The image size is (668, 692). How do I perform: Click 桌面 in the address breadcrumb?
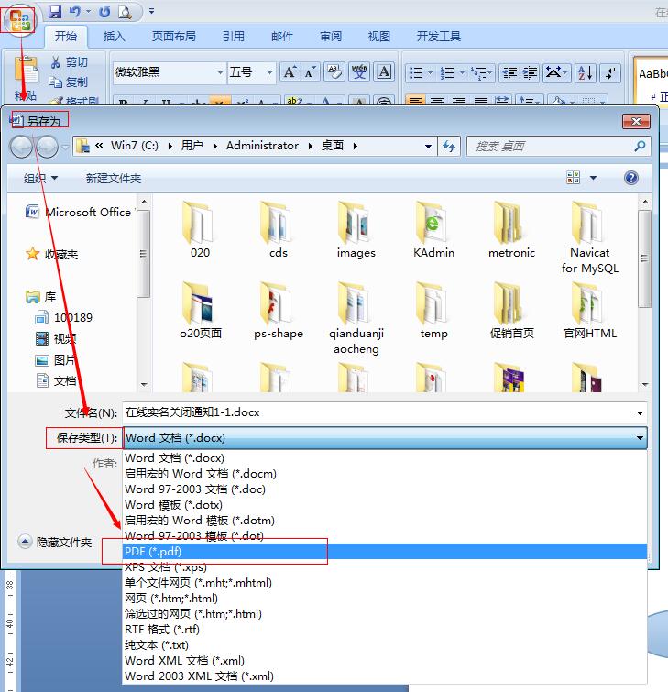pos(333,146)
